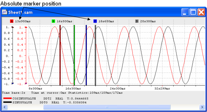Select the SINUSVALUE channel name

tap(22, 102)
